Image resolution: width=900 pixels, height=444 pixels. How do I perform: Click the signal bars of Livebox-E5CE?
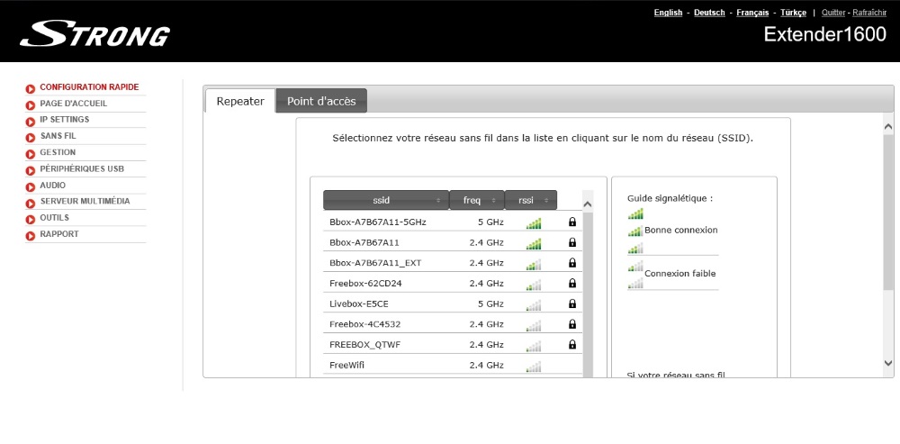533,305
